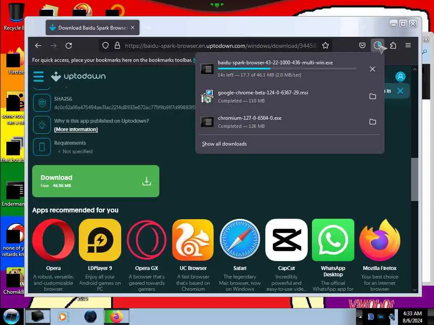Cancel the baidu-spark-browser download
Viewport: 434px width, 325px height.
[x=373, y=69]
